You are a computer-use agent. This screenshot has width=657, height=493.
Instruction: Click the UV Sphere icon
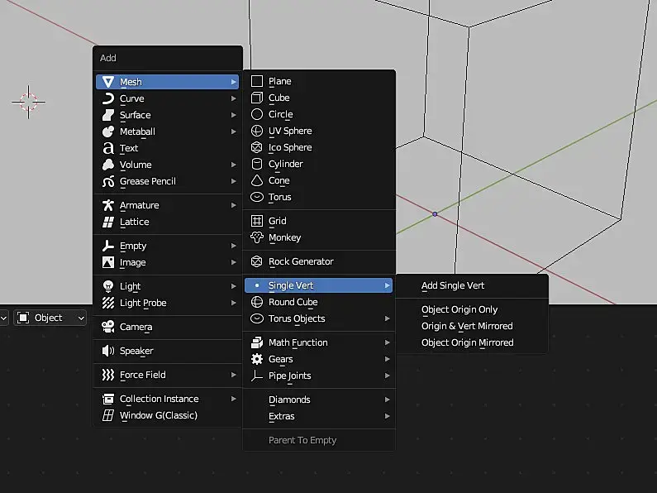click(x=257, y=131)
